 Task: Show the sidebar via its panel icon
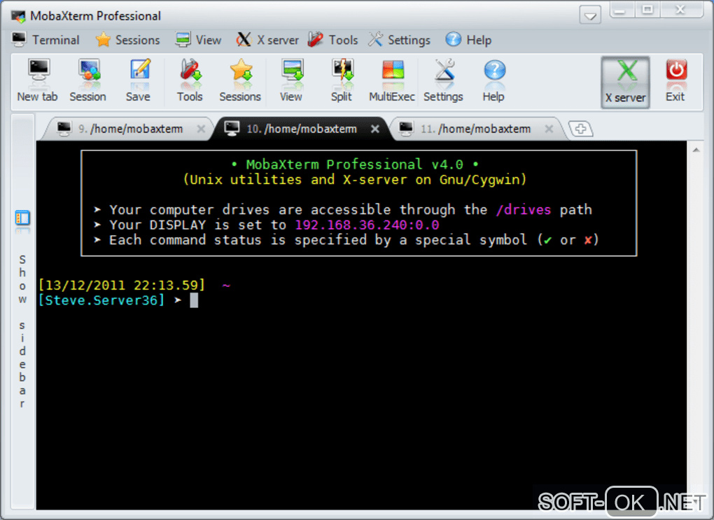pos(22,218)
